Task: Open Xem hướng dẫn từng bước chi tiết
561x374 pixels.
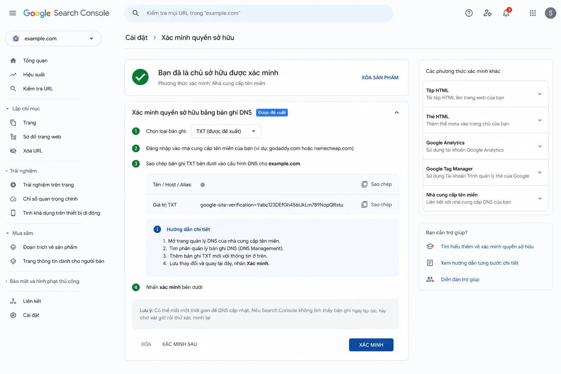Action: click(480, 263)
